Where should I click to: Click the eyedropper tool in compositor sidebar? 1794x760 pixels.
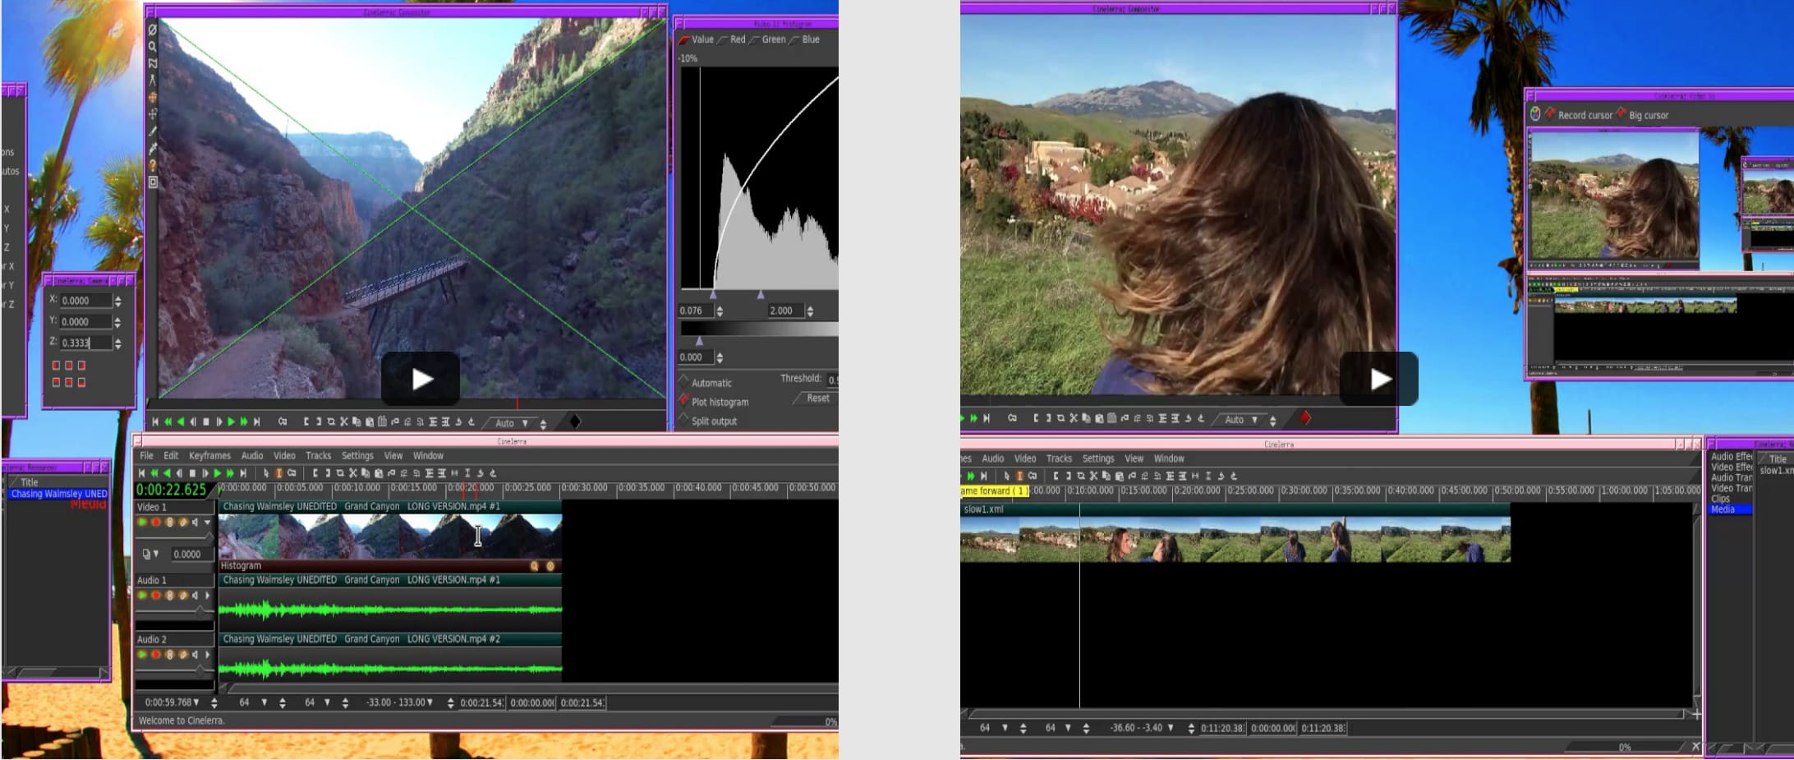pos(153,149)
